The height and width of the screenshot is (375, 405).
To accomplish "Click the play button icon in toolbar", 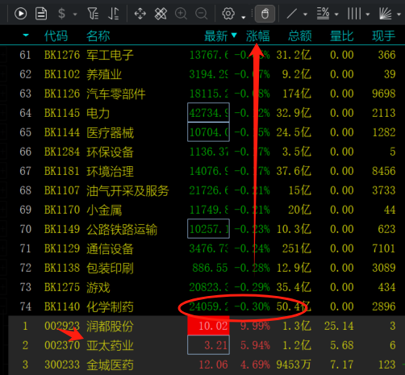I will 21,13.
